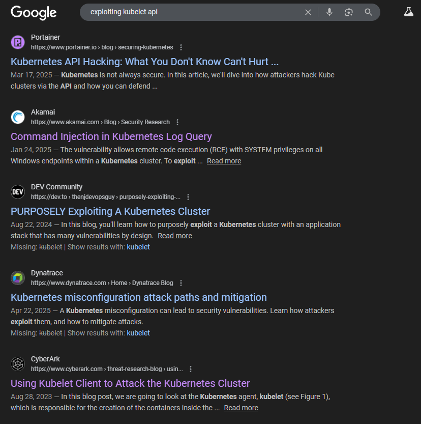Open more options for Akamai result

[x=177, y=122]
